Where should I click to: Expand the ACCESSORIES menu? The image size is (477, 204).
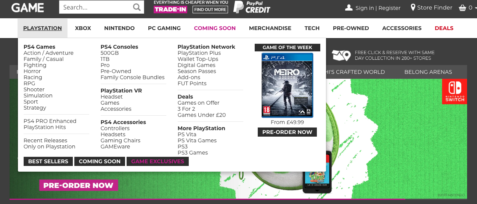(402, 28)
